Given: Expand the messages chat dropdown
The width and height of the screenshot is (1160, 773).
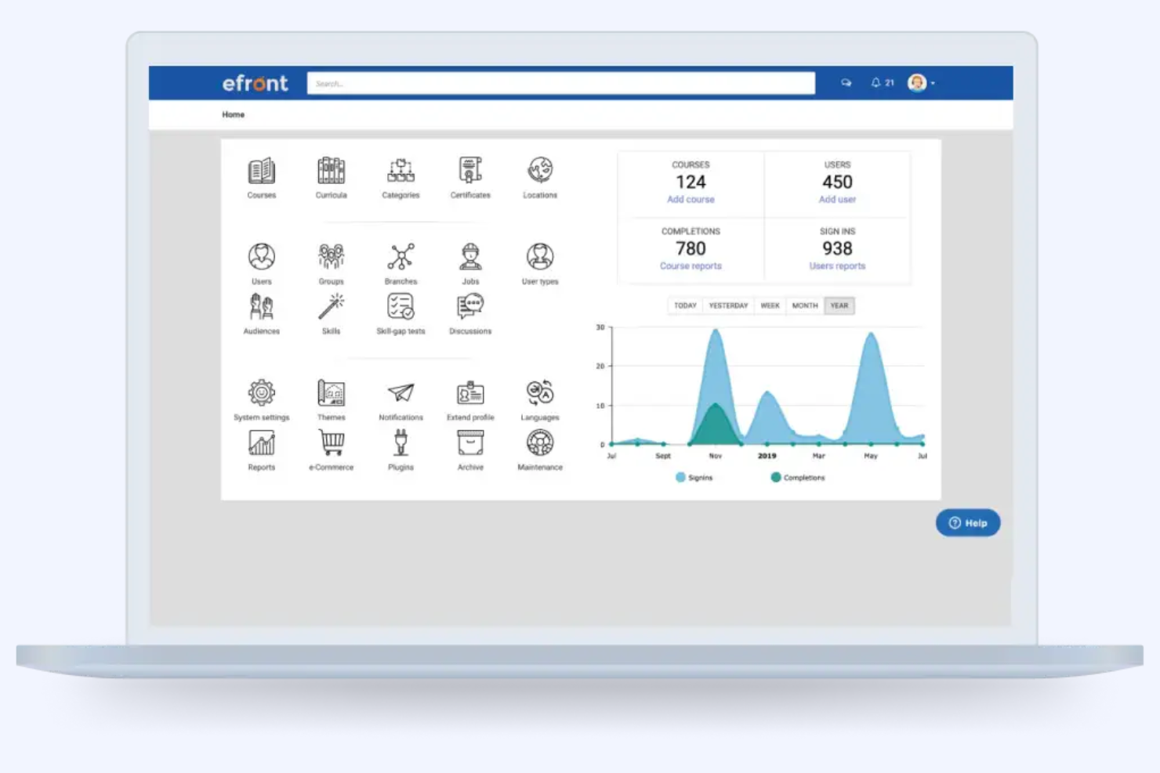Looking at the screenshot, I should pyautogui.click(x=846, y=82).
